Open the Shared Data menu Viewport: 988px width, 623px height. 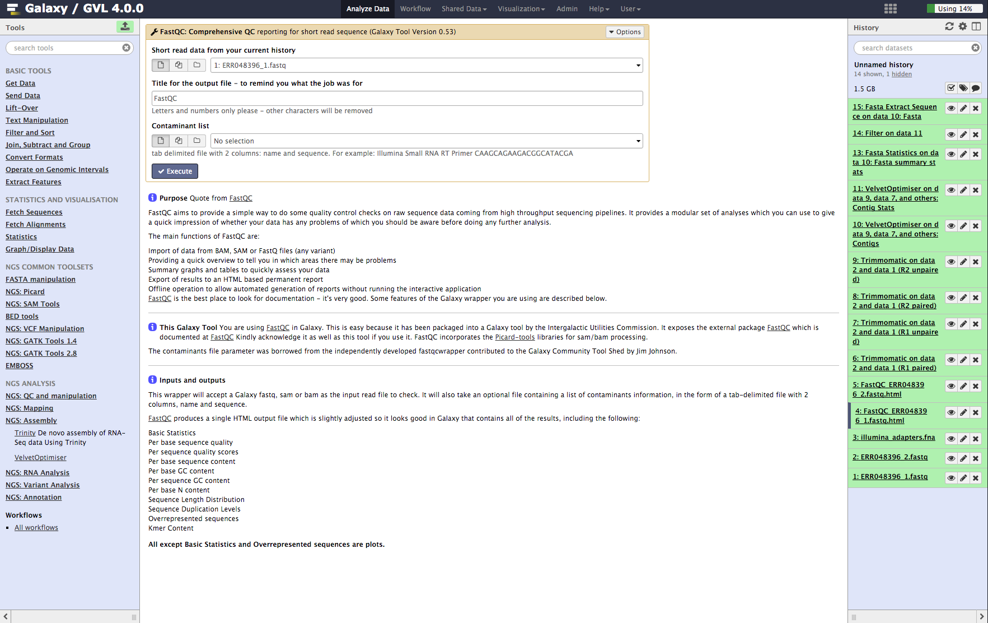463,9
